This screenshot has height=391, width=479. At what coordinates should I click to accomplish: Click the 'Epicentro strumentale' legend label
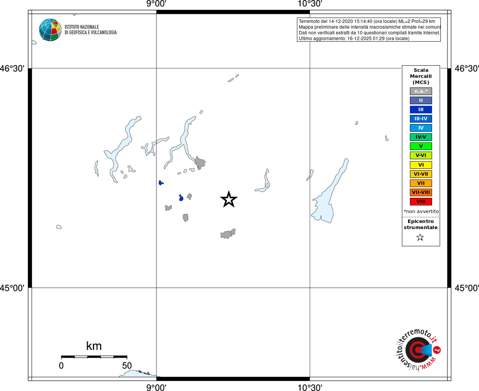[x=421, y=225]
